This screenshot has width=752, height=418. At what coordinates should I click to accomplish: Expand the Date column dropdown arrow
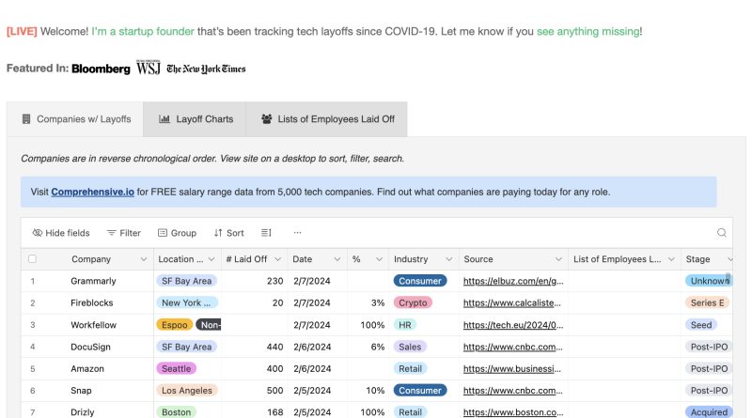click(x=337, y=259)
